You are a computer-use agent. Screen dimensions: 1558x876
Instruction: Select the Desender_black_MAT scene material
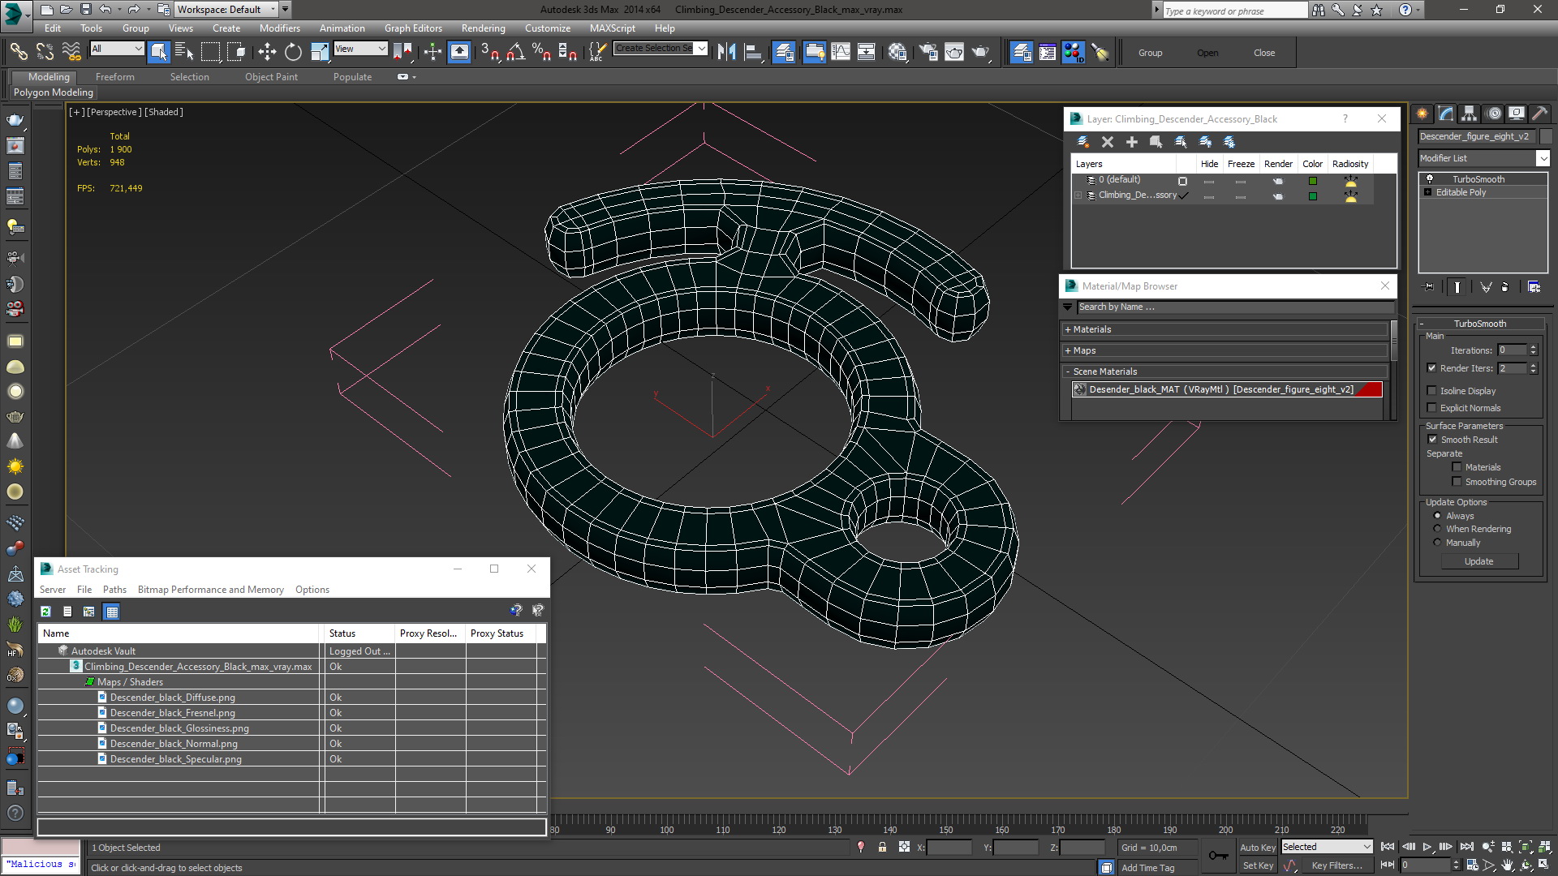pyautogui.click(x=1226, y=389)
